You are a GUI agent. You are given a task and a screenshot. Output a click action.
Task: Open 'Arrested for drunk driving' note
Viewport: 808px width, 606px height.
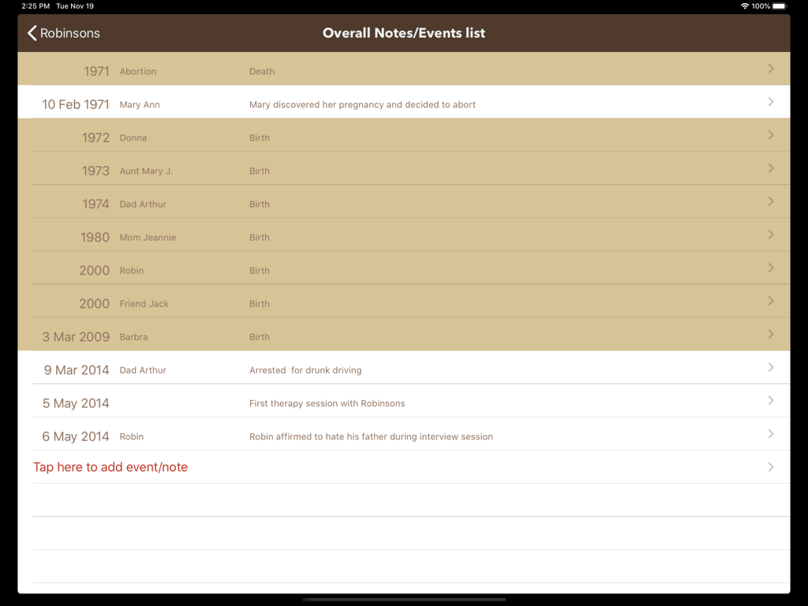point(305,370)
